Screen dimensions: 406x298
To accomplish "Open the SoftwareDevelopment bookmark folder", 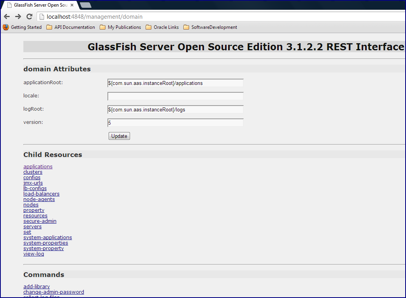I will 210,27.
